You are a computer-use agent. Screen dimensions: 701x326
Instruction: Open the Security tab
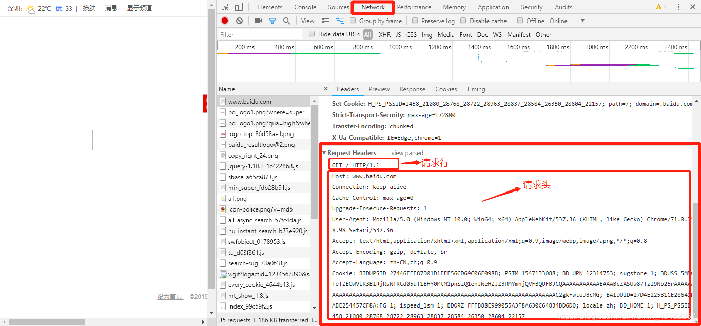tap(532, 7)
